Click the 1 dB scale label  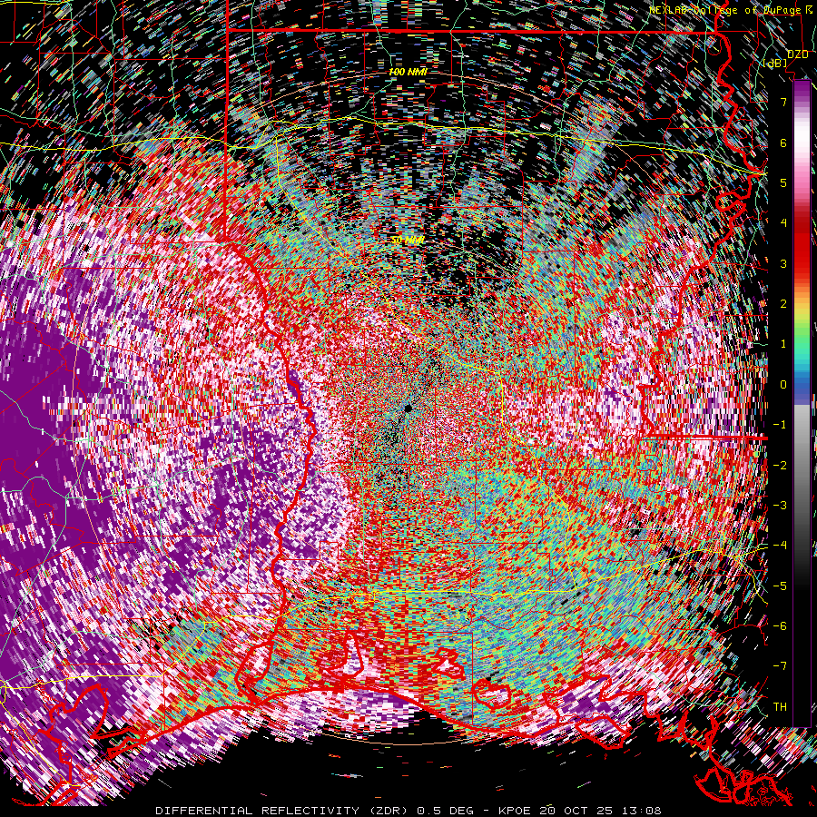tap(783, 344)
